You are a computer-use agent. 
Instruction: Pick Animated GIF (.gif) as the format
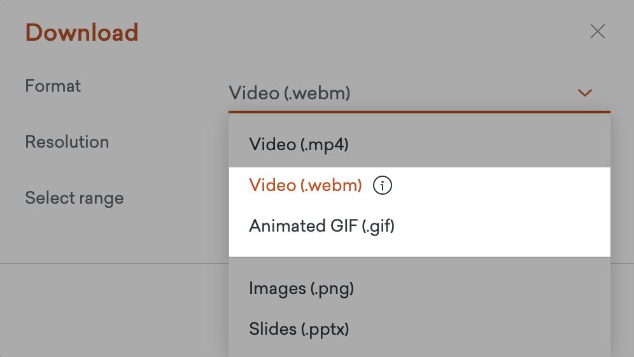tap(419, 226)
